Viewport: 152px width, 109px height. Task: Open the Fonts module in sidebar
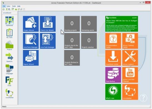[x=9, y=81]
